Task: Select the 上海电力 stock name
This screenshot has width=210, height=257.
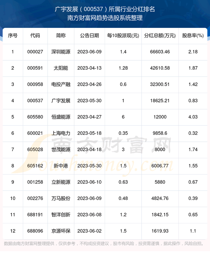Action: point(61,133)
